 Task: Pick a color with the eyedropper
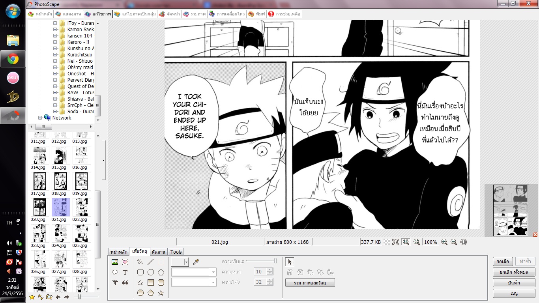click(x=195, y=262)
